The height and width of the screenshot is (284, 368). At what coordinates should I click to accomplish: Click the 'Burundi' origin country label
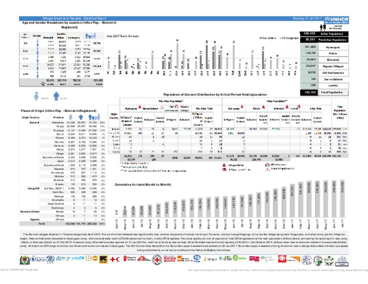(x=34, y=122)
